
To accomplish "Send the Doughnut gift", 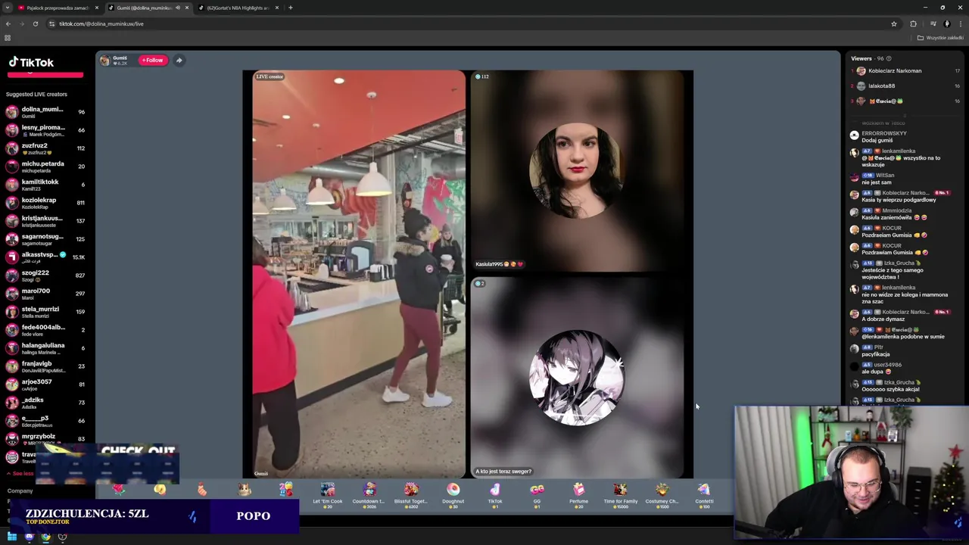I will point(453,494).
